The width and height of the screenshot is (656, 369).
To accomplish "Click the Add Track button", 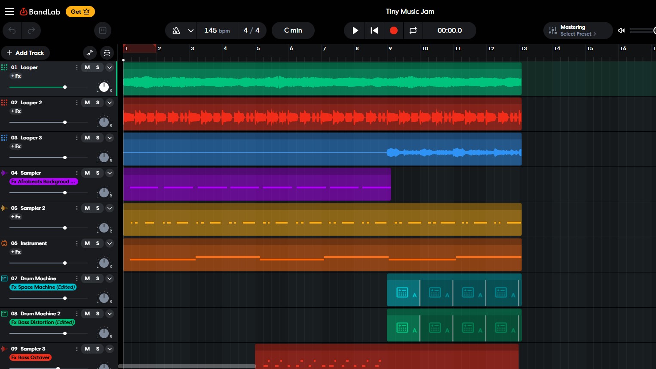I will (25, 53).
